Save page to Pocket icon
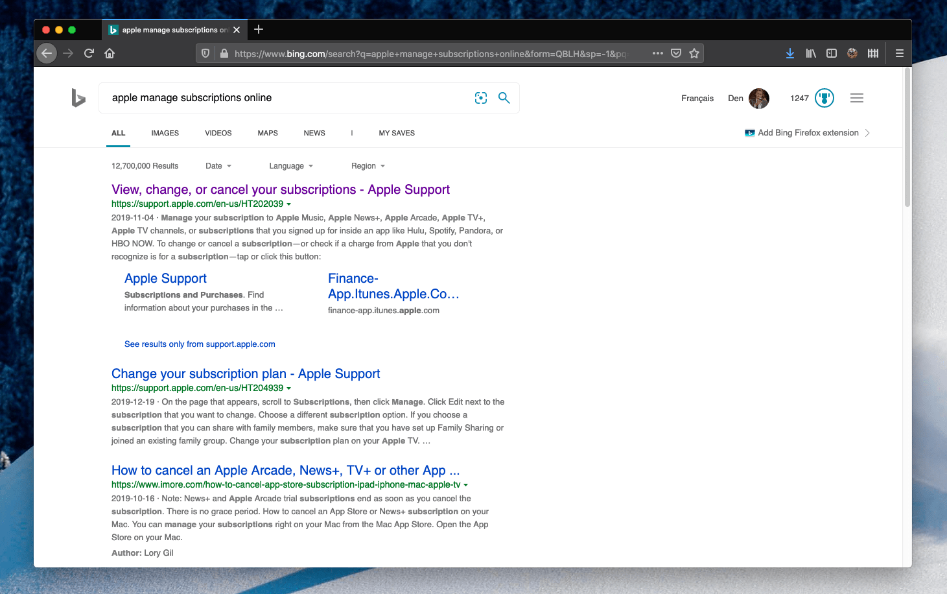 pyautogui.click(x=676, y=53)
